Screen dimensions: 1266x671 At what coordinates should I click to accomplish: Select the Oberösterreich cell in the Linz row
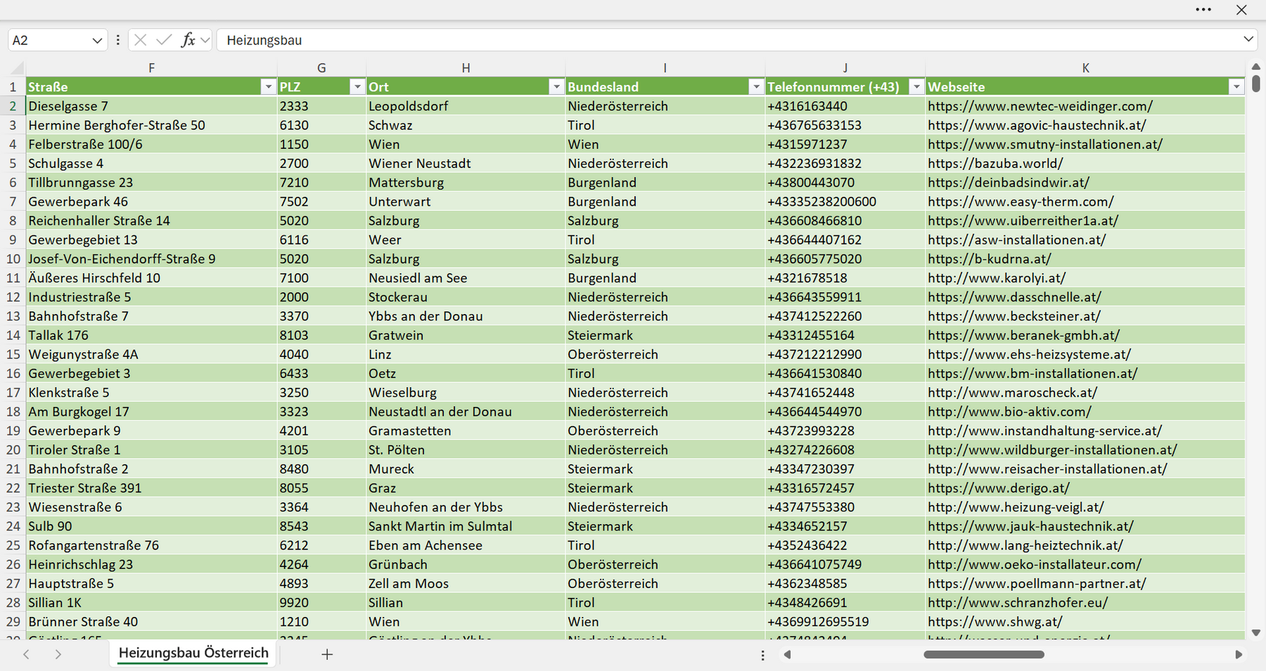pyautogui.click(x=665, y=354)
